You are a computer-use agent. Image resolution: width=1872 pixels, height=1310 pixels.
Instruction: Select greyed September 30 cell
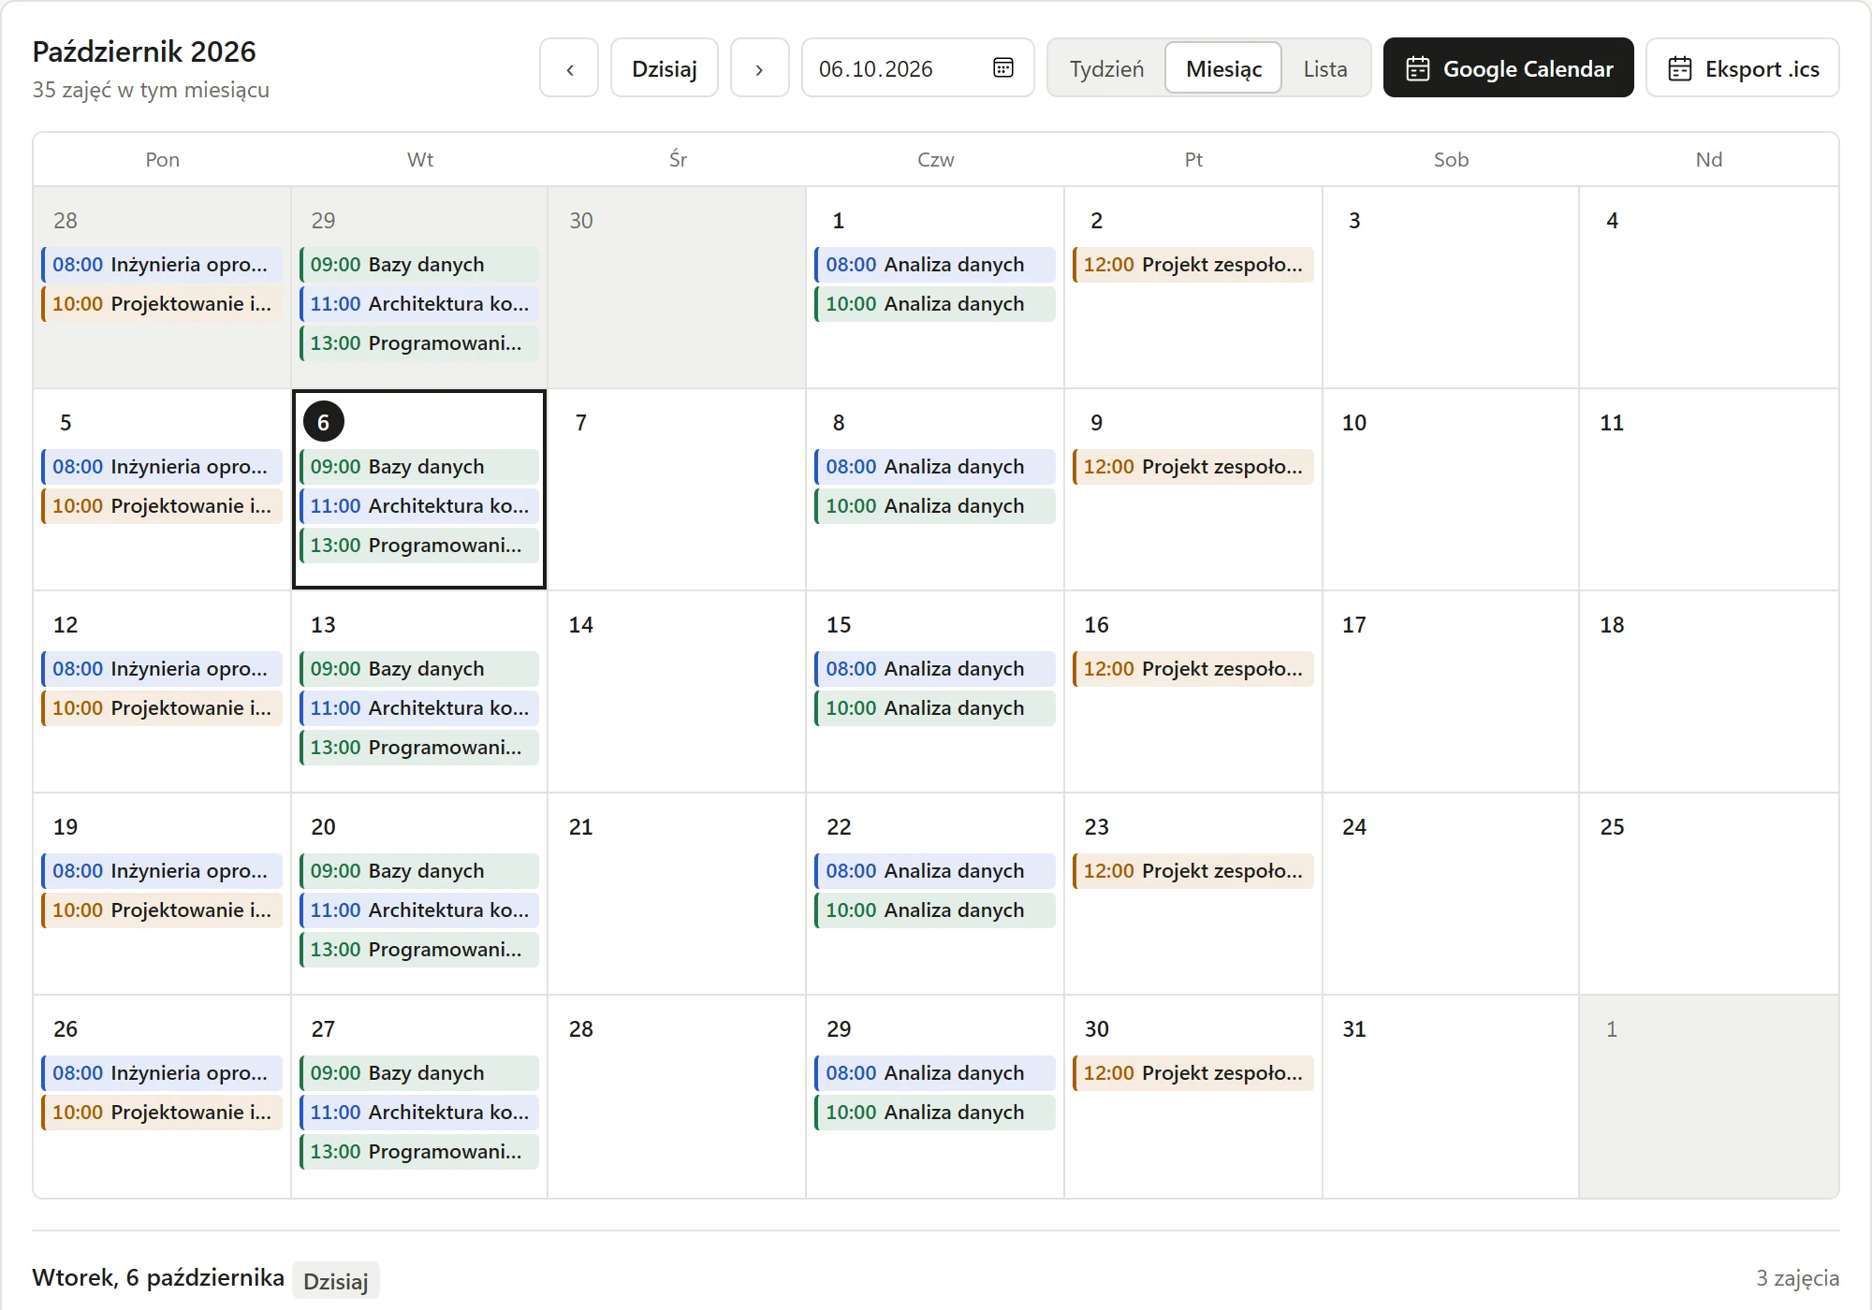(677, 287)
